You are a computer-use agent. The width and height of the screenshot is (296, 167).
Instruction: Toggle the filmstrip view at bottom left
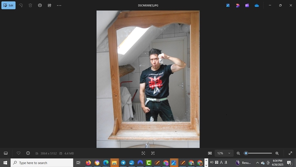6,153
